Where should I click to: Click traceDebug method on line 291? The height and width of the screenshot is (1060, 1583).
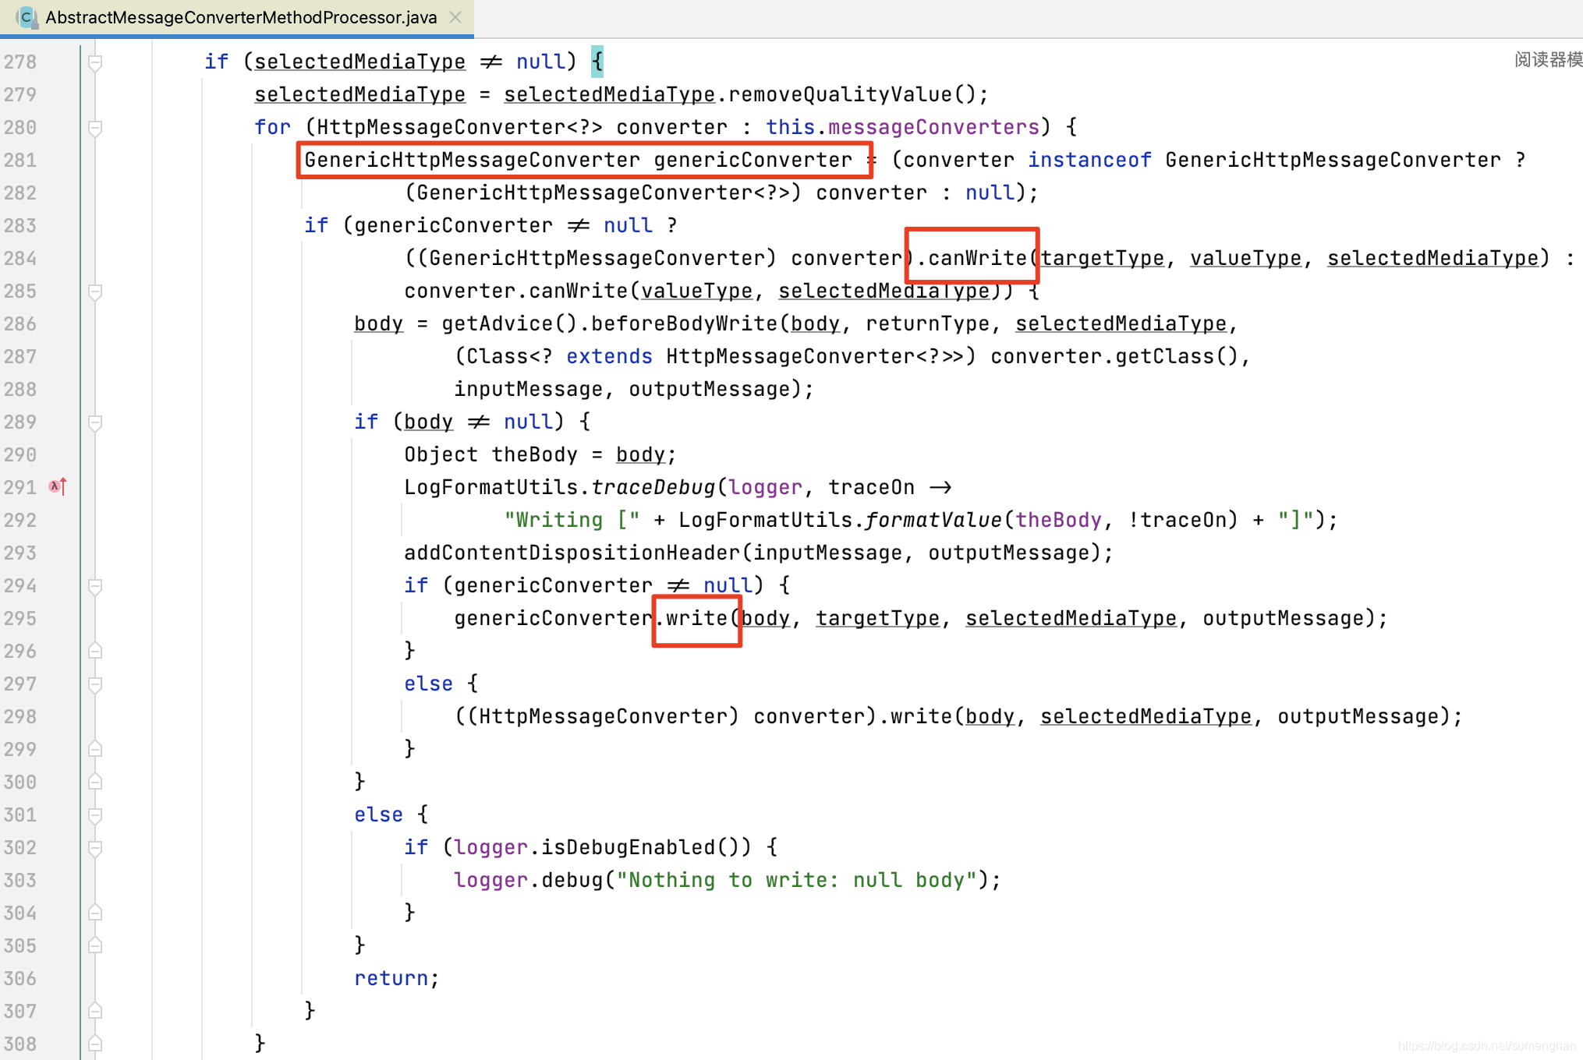pos(653,487)
